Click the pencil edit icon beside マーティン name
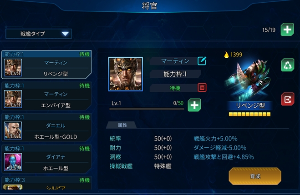The width and height of the screenshot is (300, 195). (202, 61)
